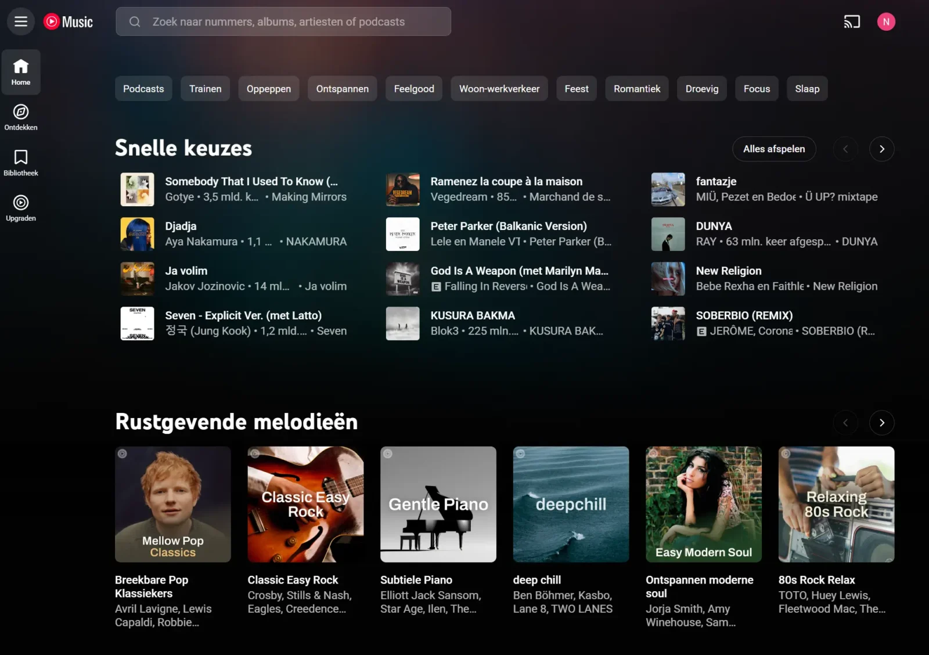Select the Feelgood mood filter
This screenshot has height=655, width=929.
(x=413, y=88)
